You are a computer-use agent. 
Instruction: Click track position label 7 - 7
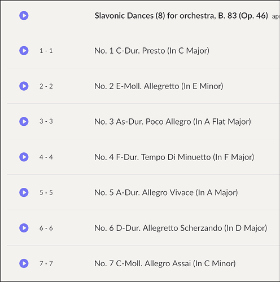(46, 263)
